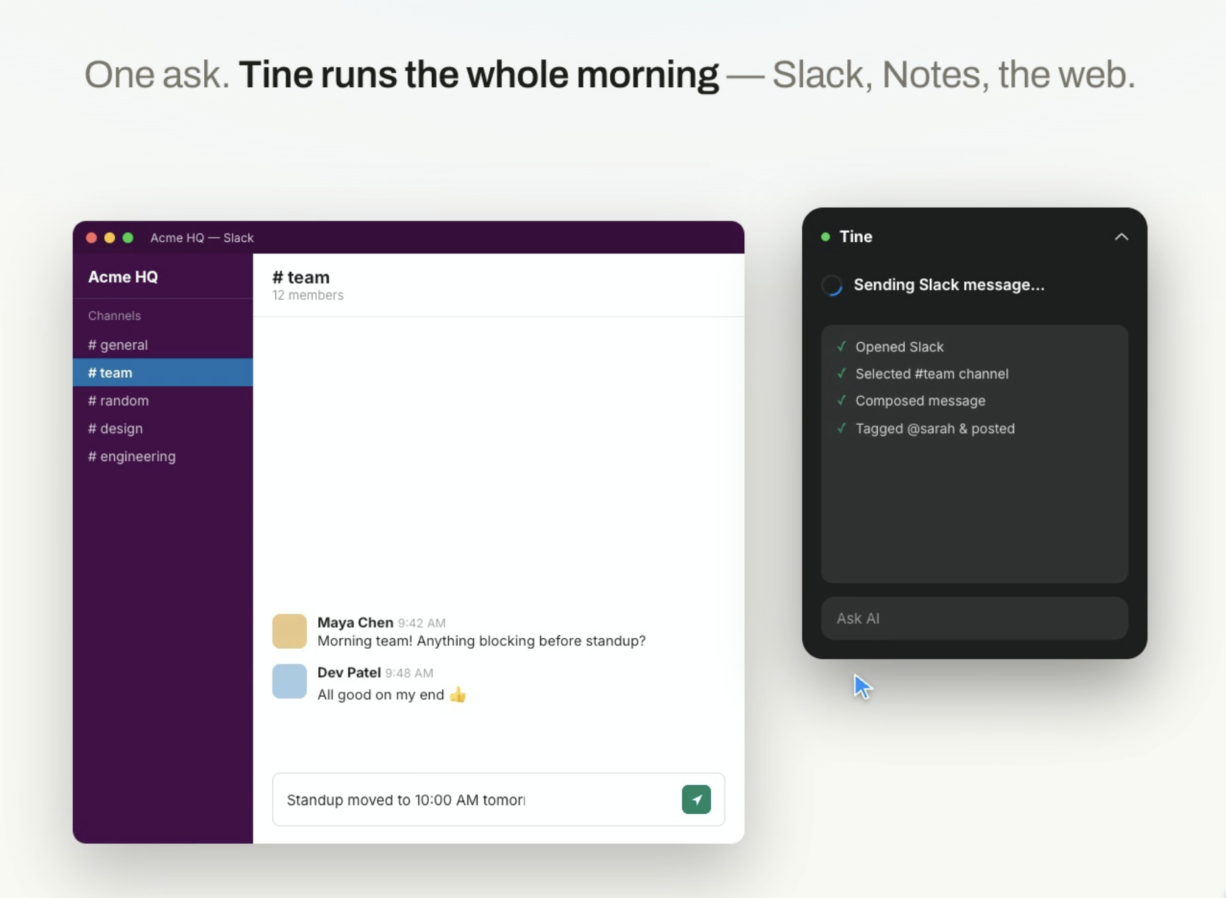
Task: Click the Slack message input field
Action: [498, 799]
